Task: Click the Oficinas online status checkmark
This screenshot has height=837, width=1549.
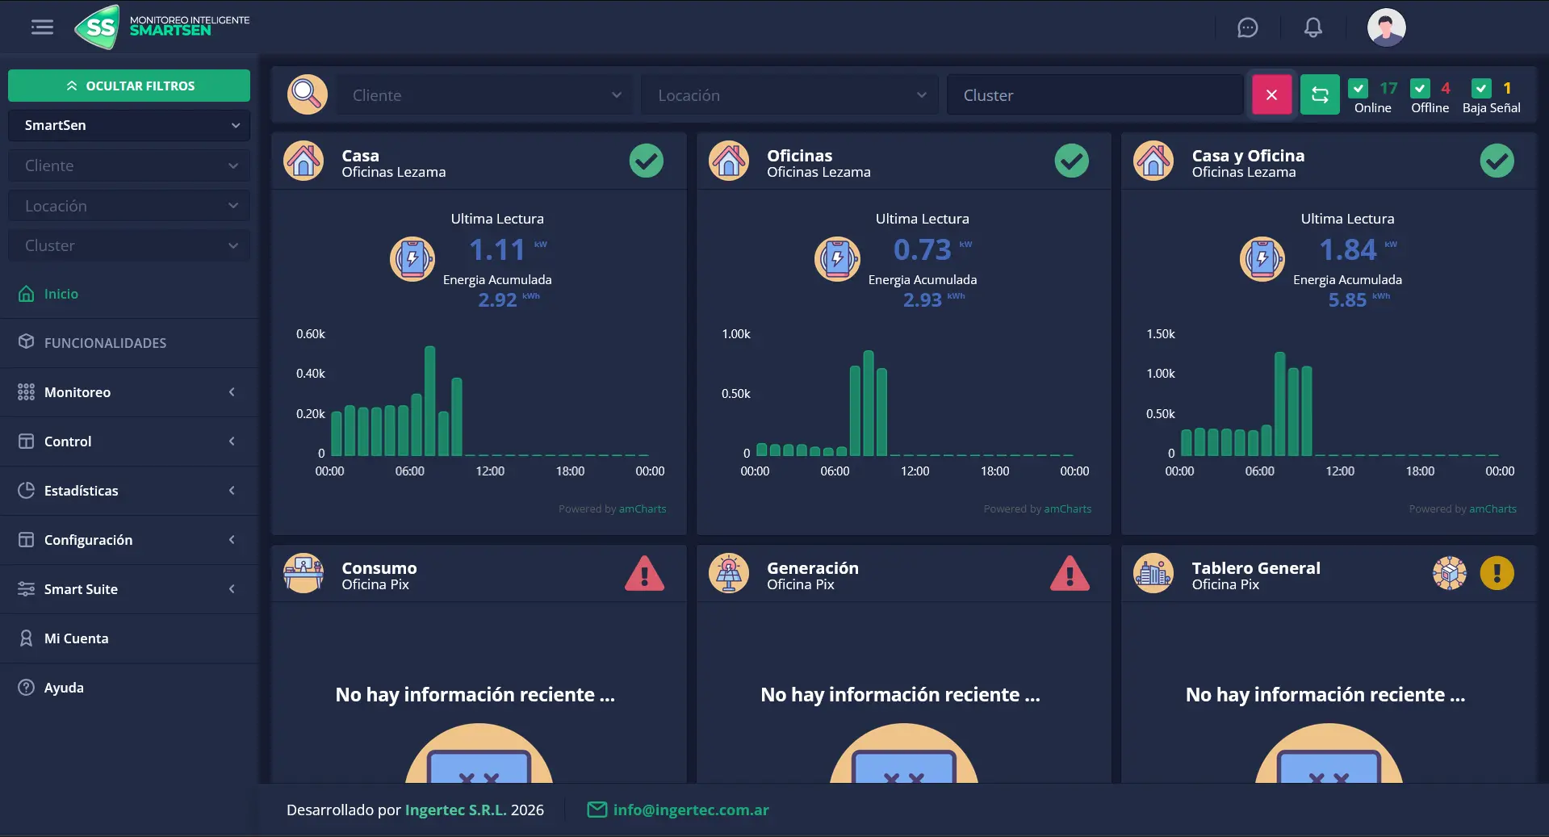Action: coord(1072,161)
